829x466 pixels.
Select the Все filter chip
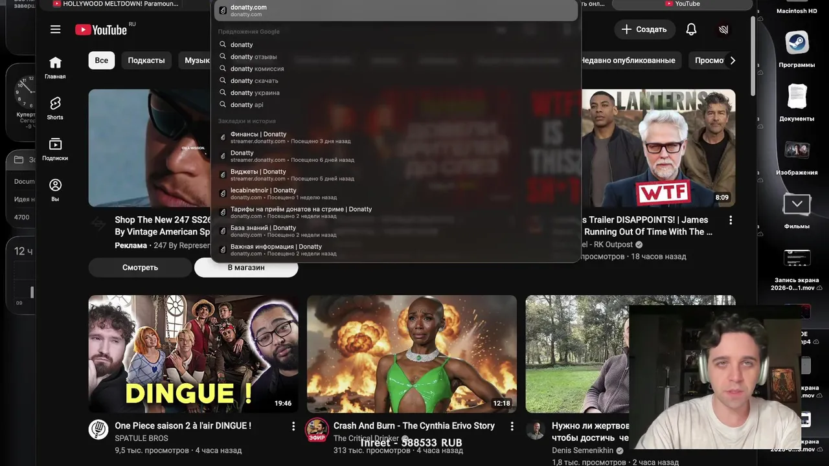[x=102, y=60]
